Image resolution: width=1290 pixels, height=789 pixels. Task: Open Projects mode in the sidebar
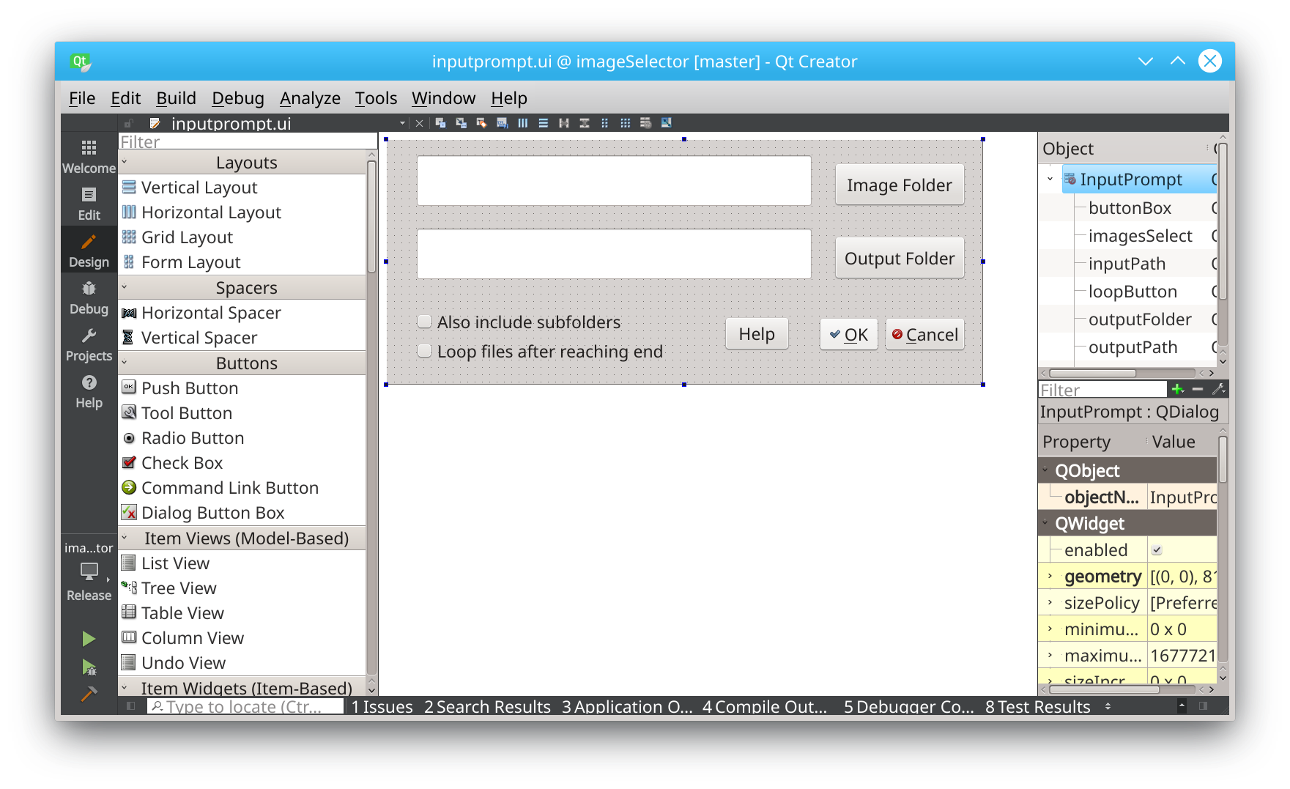point(89,344)
